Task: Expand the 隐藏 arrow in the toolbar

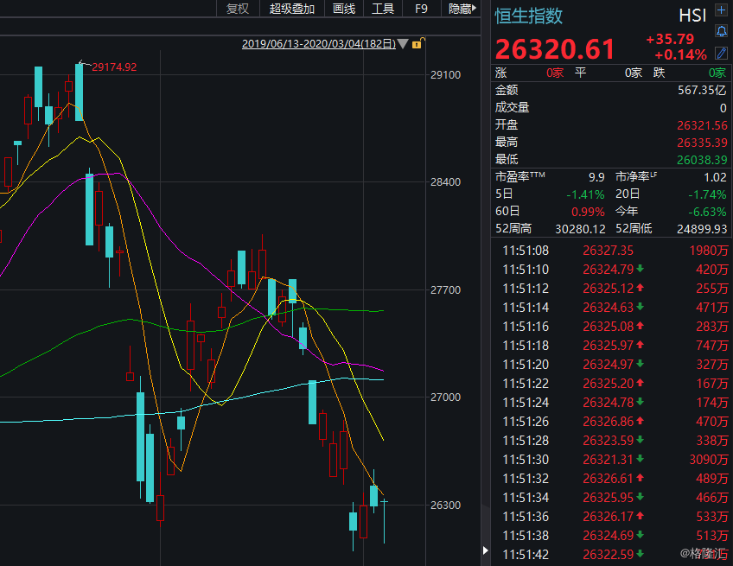Action: pos(474,9)
